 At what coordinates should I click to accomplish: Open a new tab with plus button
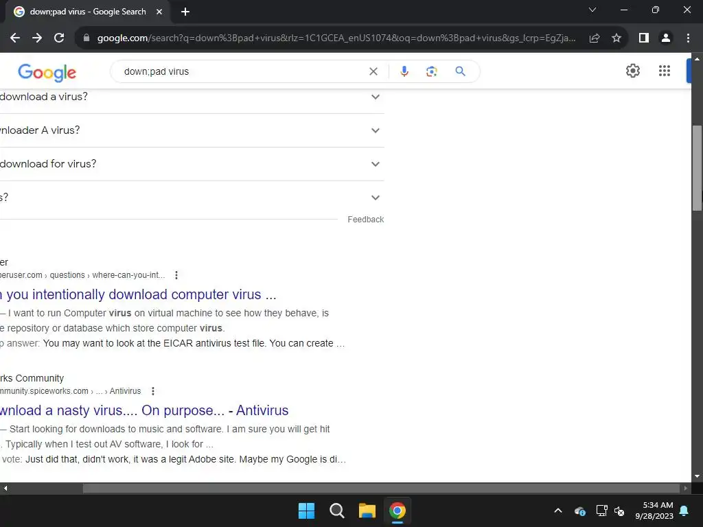pos(185,12)
